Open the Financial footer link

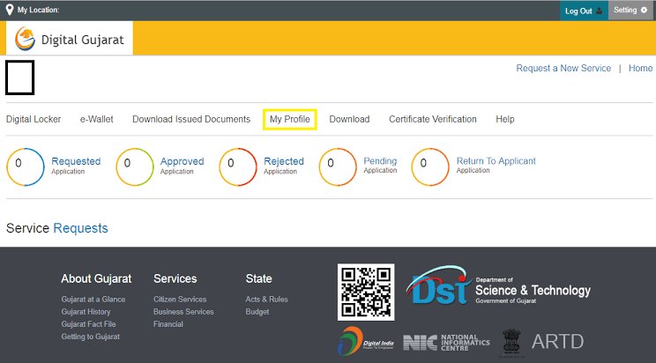click(x=168, y=324)
